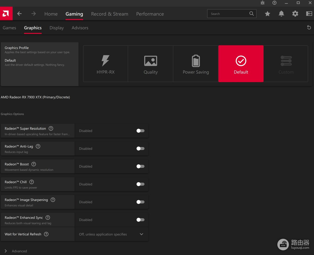Select the Graphics sub-tab
This screenshot has width=314, height=255.
pyautogui.click(x=33, y=28)
